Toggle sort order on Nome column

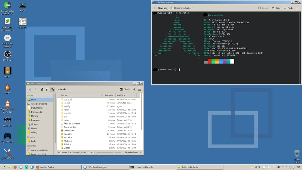(x=65, y=95)
